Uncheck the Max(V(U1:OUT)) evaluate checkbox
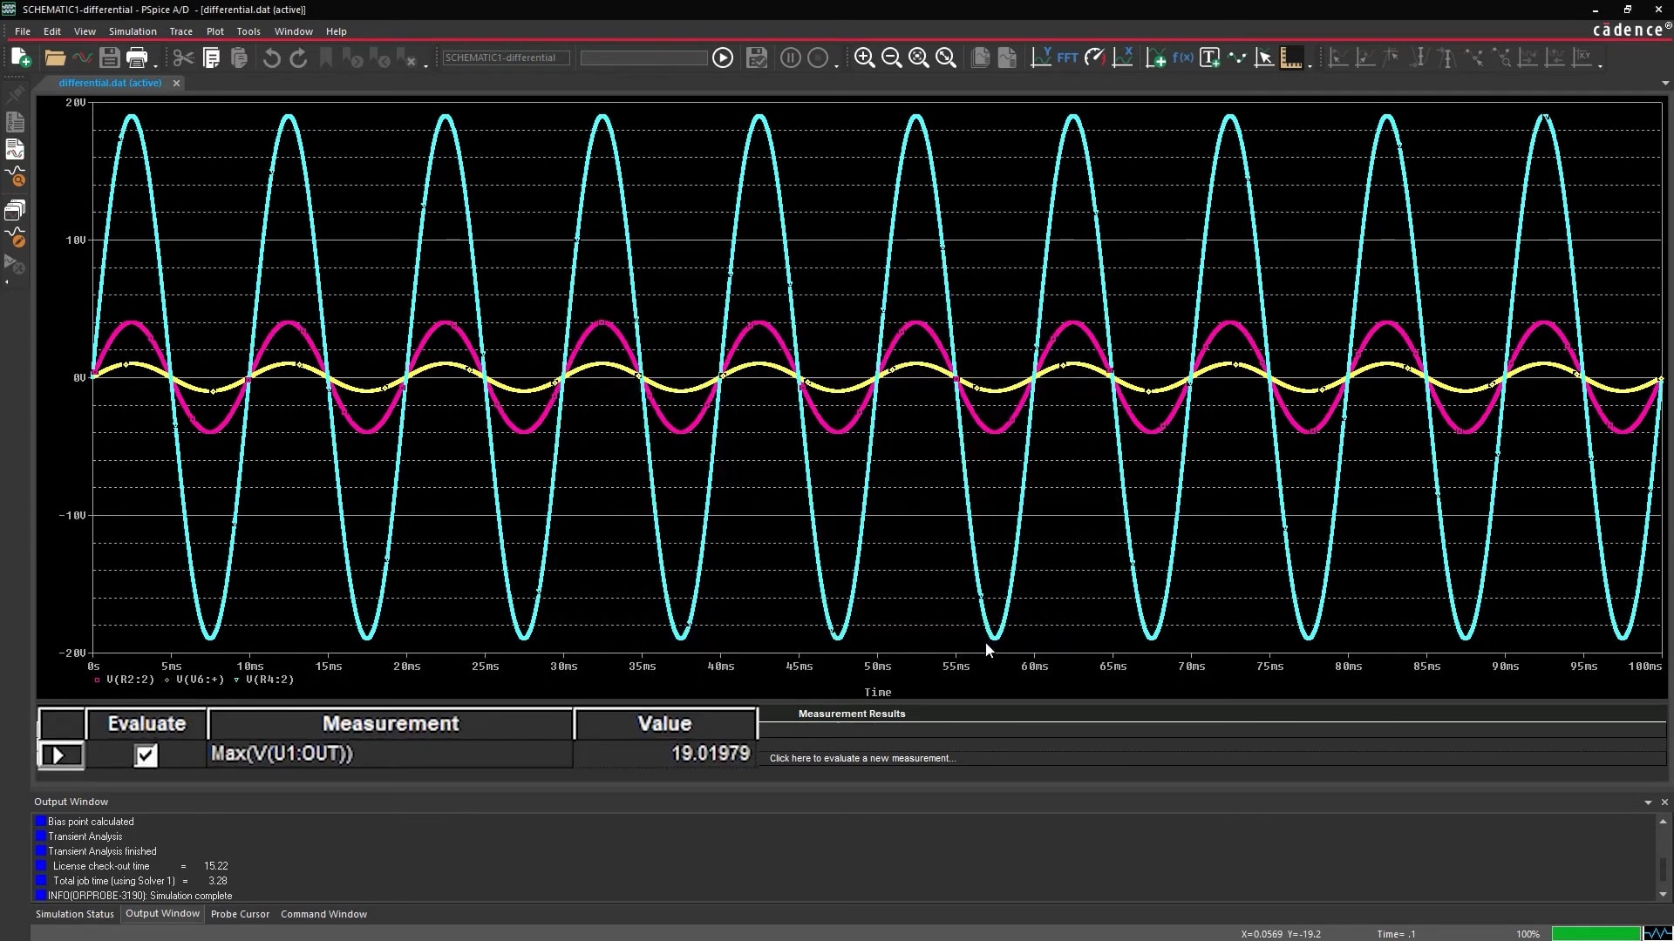The width and height of the screenshot is (1674, 941). pos(146,755)
